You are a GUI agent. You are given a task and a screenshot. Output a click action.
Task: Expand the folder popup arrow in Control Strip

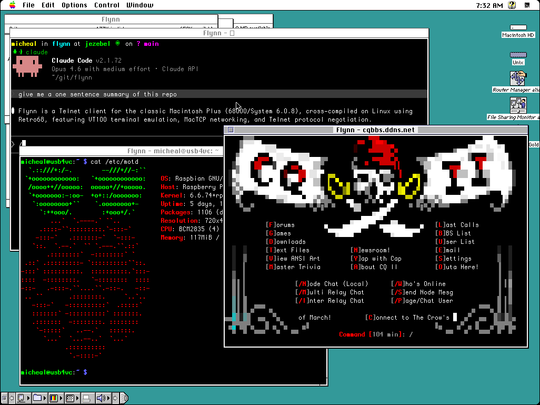click(45, 398)
